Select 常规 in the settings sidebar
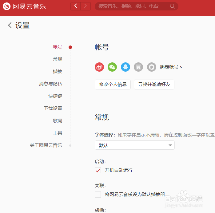The image size is (215, 213). coord(58,59)
